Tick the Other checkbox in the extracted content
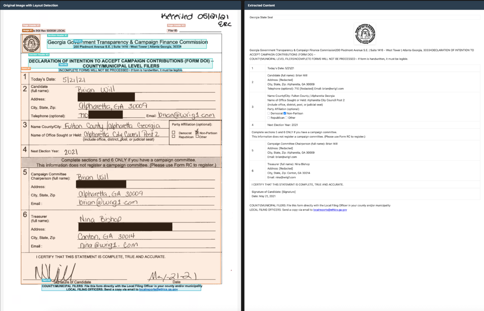The width and height of the screenshot is (484, 311). pyautogui.click(x=286, y=118)
